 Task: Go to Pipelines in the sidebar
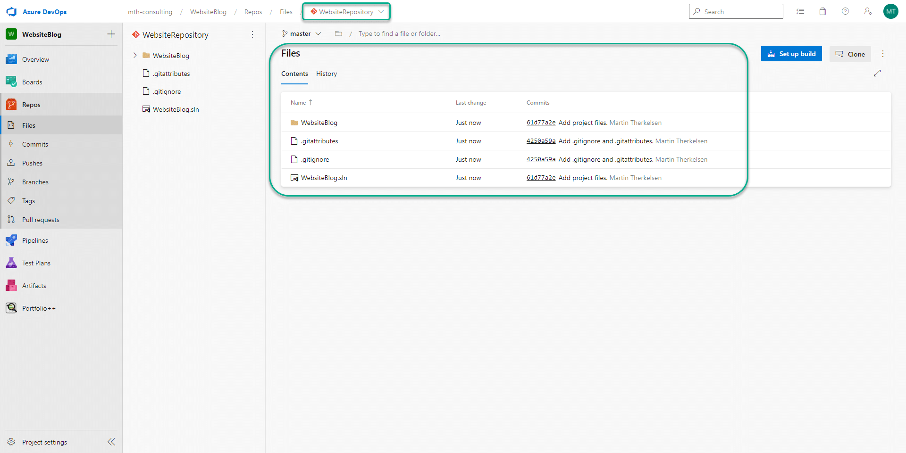tap(35, 240)
